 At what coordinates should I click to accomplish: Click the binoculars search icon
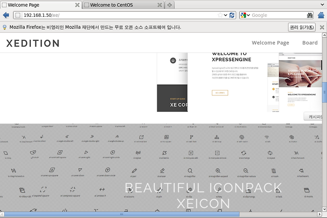tap(310, 15)
